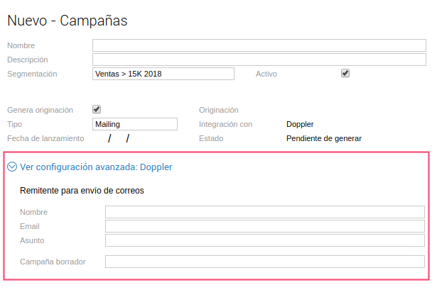Click the Activo label text
This screenshot has height=302, width=437.
[x=266, y=74]
